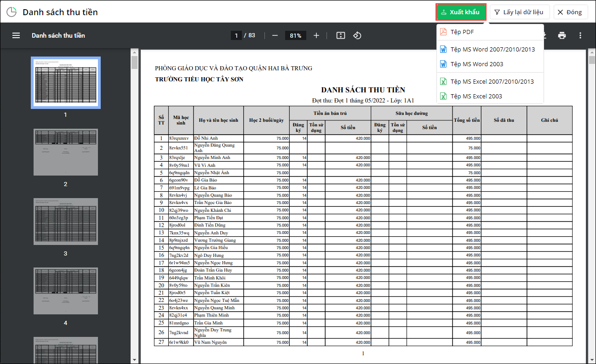The image size is (596, 364).
Task: Select page 3 thumbnail in sidebar
Action: pyautogui.click(x=65, y=222)
